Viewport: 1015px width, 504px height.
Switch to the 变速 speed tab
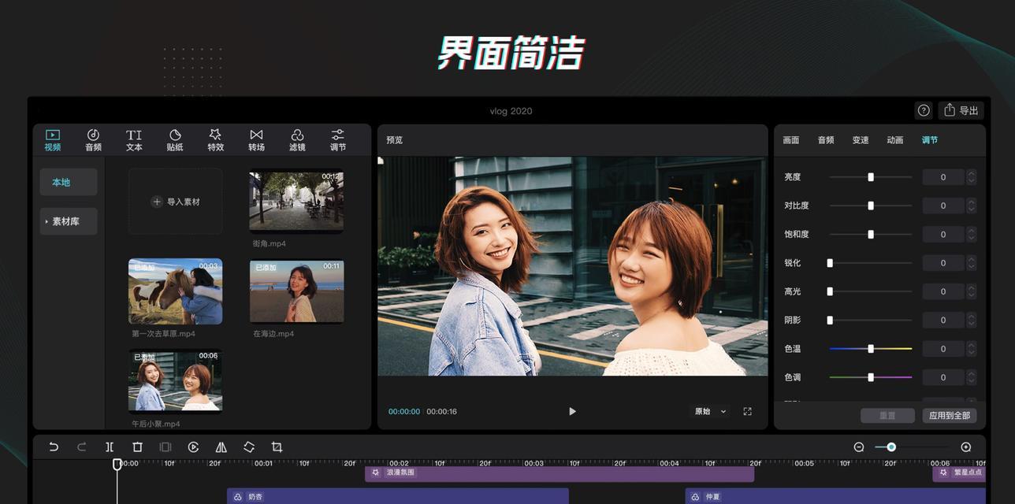(x=861, y=140)
